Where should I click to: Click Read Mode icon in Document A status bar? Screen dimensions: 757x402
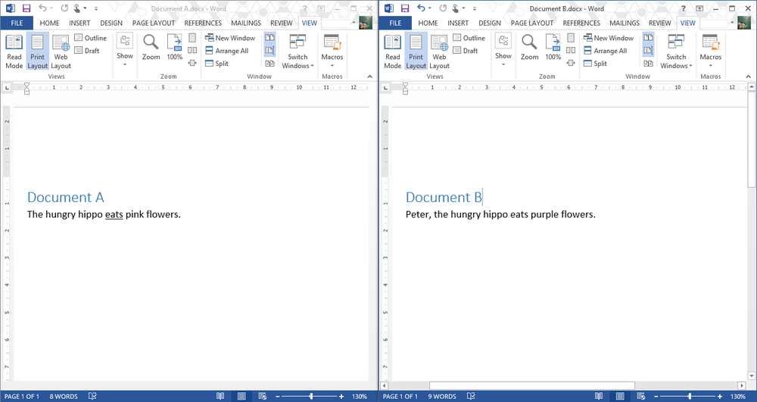[x=220, y=396]
